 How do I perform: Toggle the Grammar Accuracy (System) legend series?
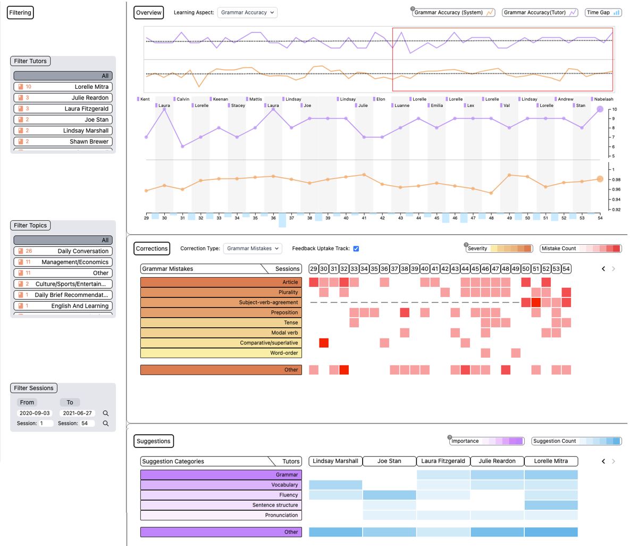coord(454,13)
